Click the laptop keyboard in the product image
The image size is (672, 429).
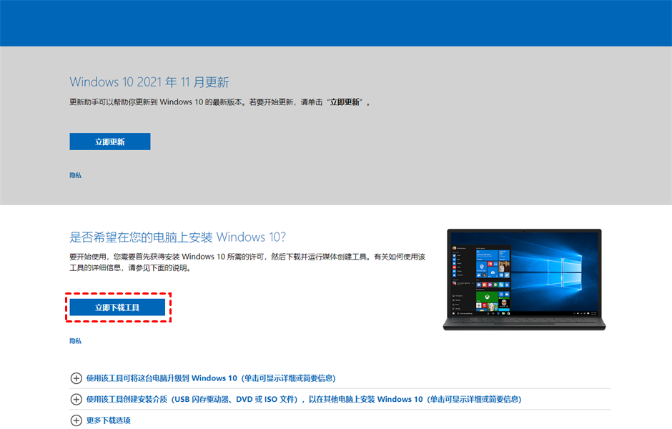(524, 323)
